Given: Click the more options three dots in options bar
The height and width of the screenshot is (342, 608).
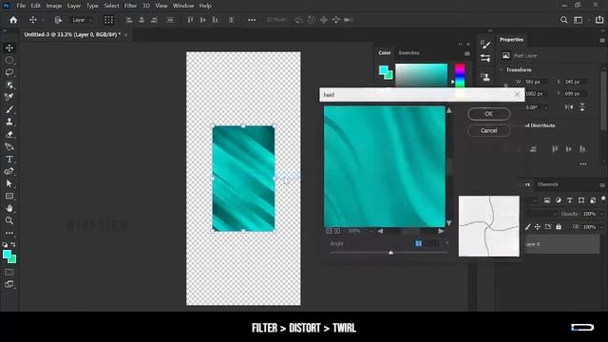Looking at the screenshot, I should (252, 20).
